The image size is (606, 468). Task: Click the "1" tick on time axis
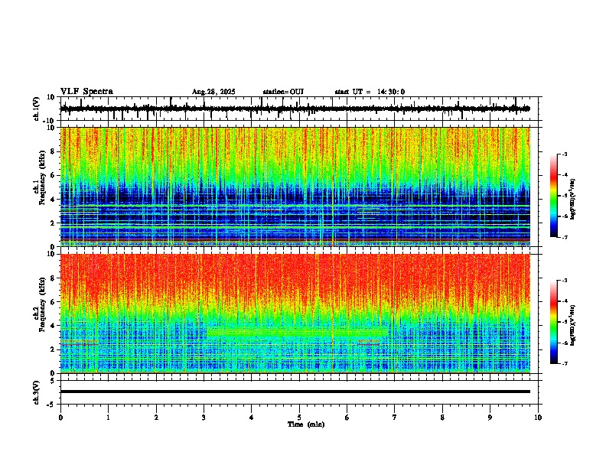click(109, 418)
